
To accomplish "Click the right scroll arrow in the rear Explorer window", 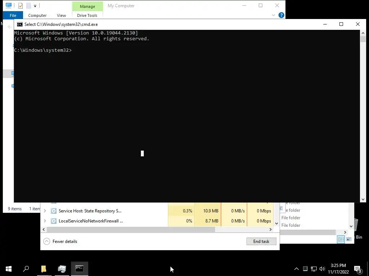I will click(345, 233).
